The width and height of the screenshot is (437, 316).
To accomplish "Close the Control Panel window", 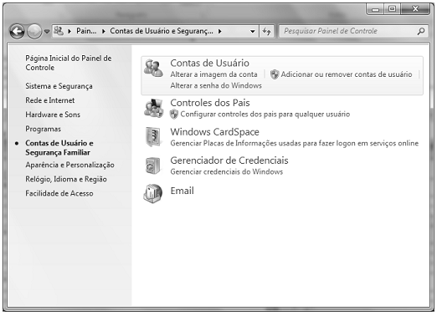I will pyautogui.click(x=415, y=9).
